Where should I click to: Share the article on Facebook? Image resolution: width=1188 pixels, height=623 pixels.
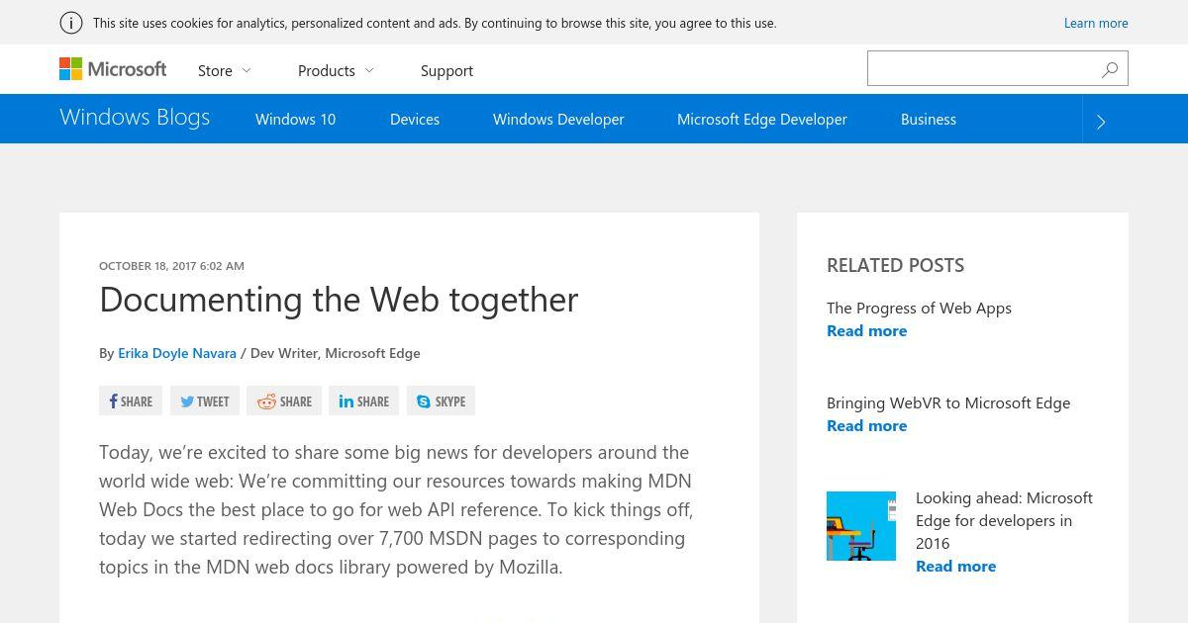point(131,400)
